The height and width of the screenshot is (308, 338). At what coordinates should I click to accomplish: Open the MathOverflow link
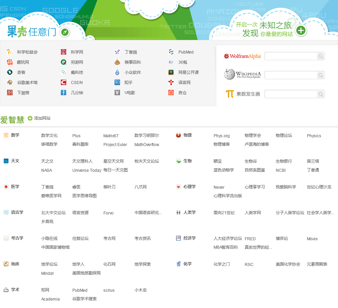tap(147, 145)
